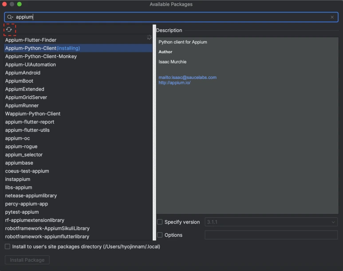Select appium-flutter-report package
343x271 pixels.
tap(78, 122)
